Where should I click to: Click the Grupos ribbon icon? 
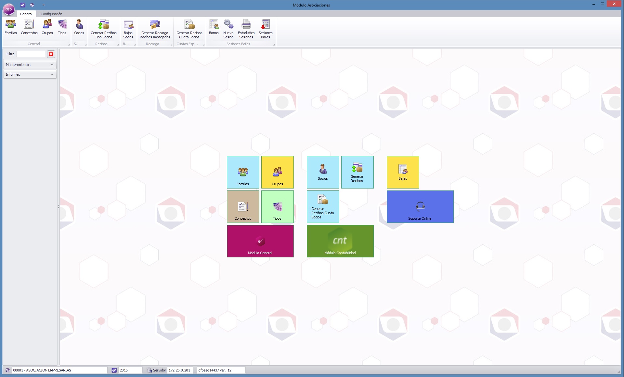47,27
